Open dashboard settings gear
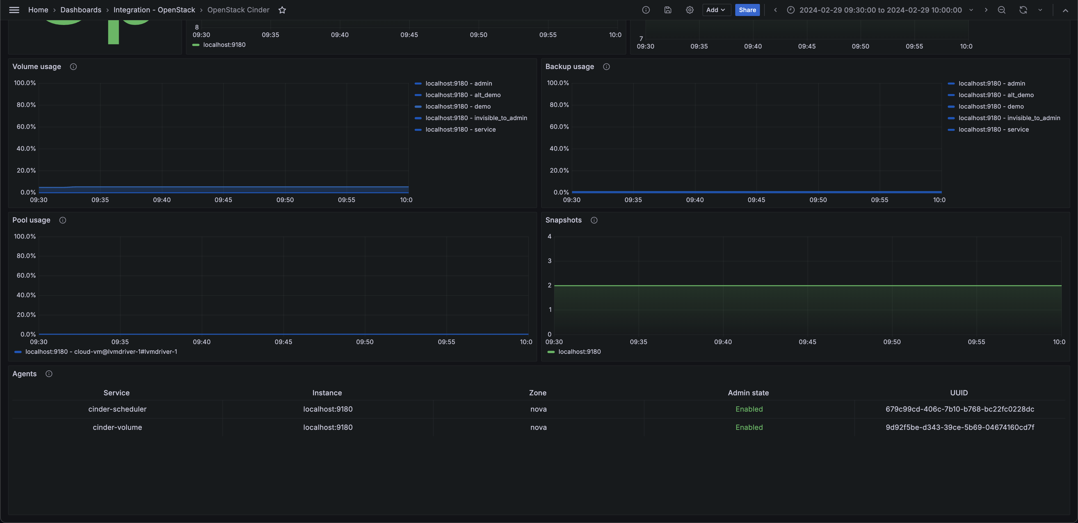 pos(689,10)
